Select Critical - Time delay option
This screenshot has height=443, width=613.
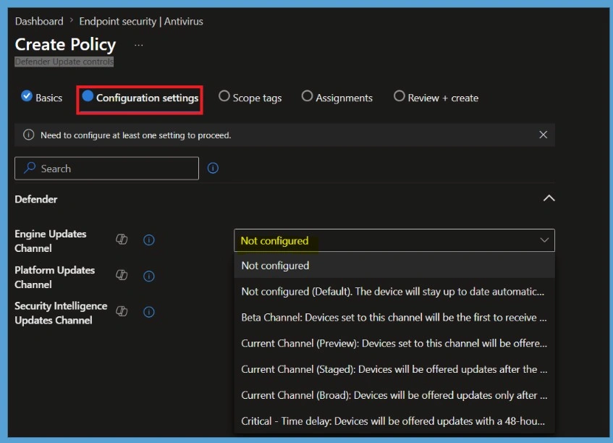[394, 421]
